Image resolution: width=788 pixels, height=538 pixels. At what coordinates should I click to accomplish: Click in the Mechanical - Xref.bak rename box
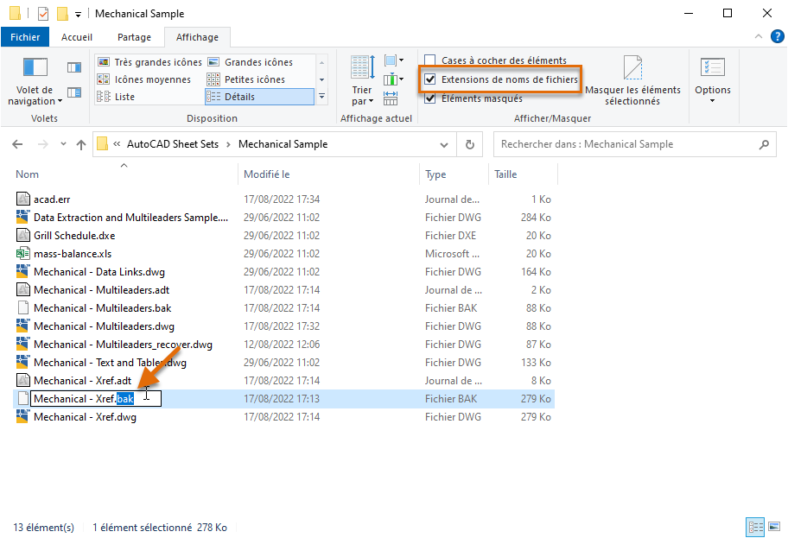point(96,399)
